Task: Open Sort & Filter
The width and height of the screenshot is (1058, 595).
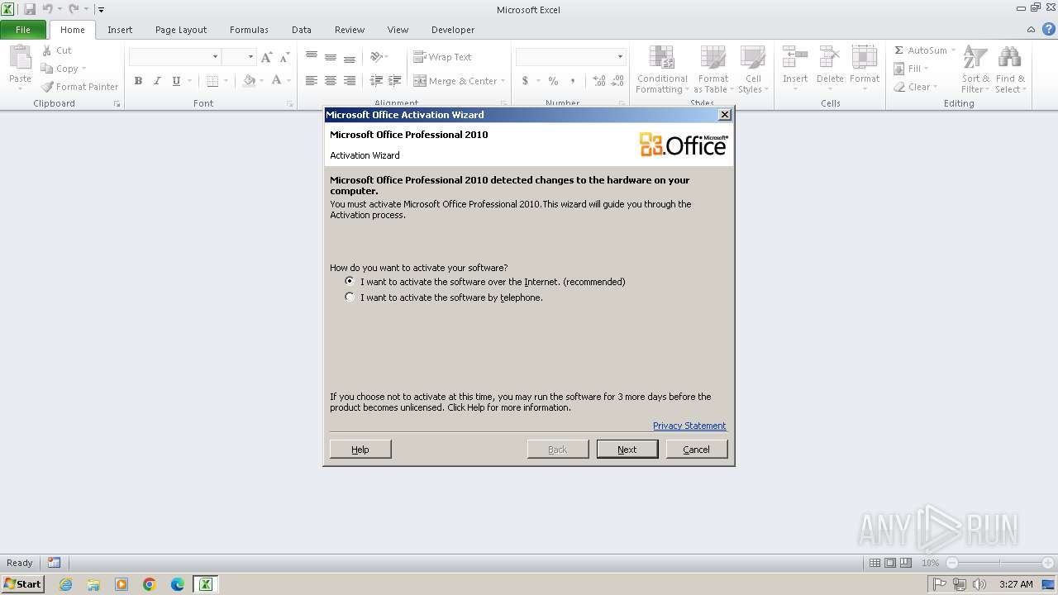Action: coord(975,69)
